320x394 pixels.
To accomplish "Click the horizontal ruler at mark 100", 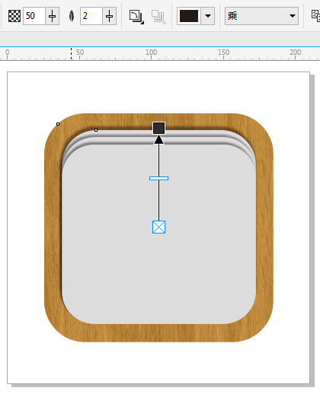I will pyautogui.click(x=151, y=52).
